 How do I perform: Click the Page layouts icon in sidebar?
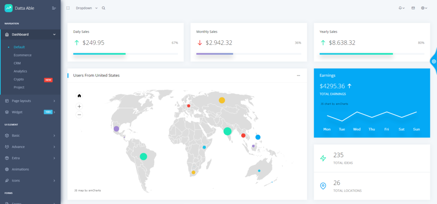coord(7,101)
